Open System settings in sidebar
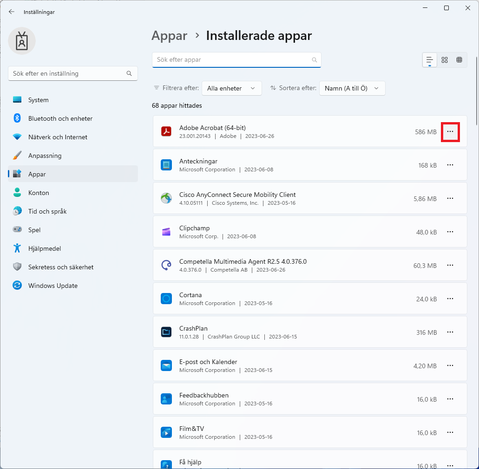This screenshot has width=479, height=469. 72,100
